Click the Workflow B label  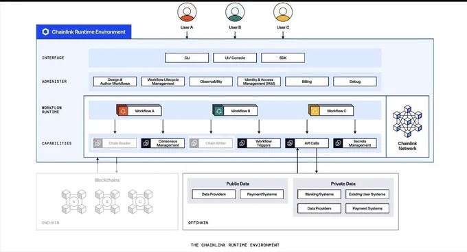pos(240,111)
